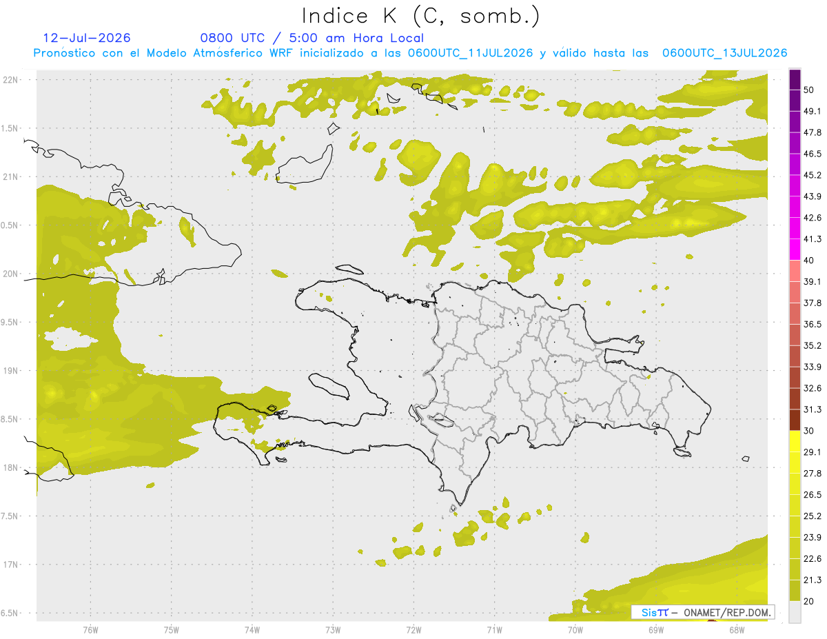Click longitude axis label '70W'
Screen dimensions: 827x639
click(575, 629)
